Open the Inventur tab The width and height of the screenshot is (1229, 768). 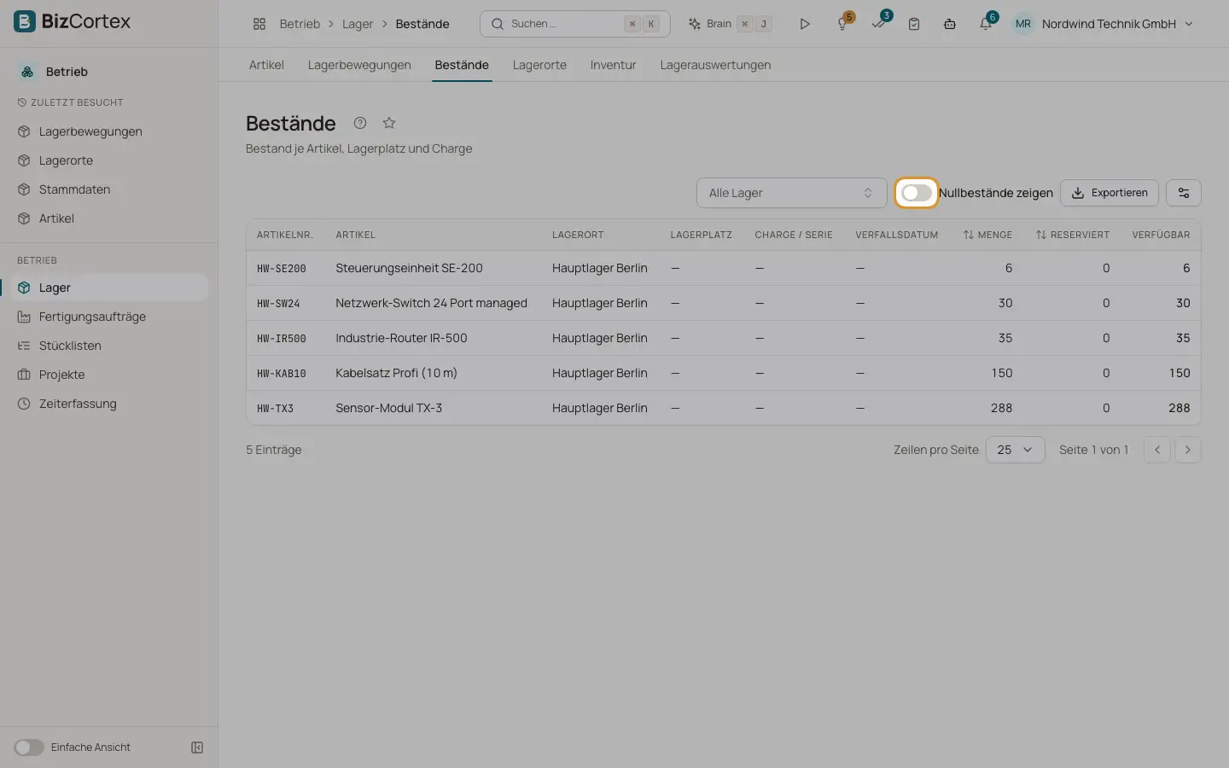click(613, 65)
